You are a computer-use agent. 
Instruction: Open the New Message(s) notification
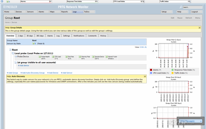[x=187, y=121]
